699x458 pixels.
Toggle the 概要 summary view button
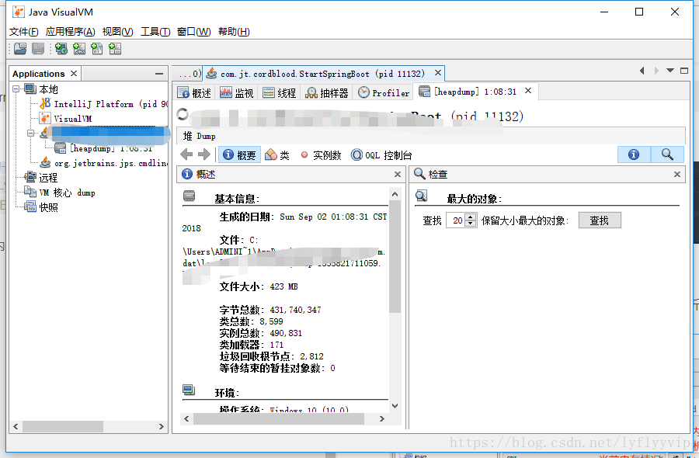pyautogui.click(x=240, y=154)
